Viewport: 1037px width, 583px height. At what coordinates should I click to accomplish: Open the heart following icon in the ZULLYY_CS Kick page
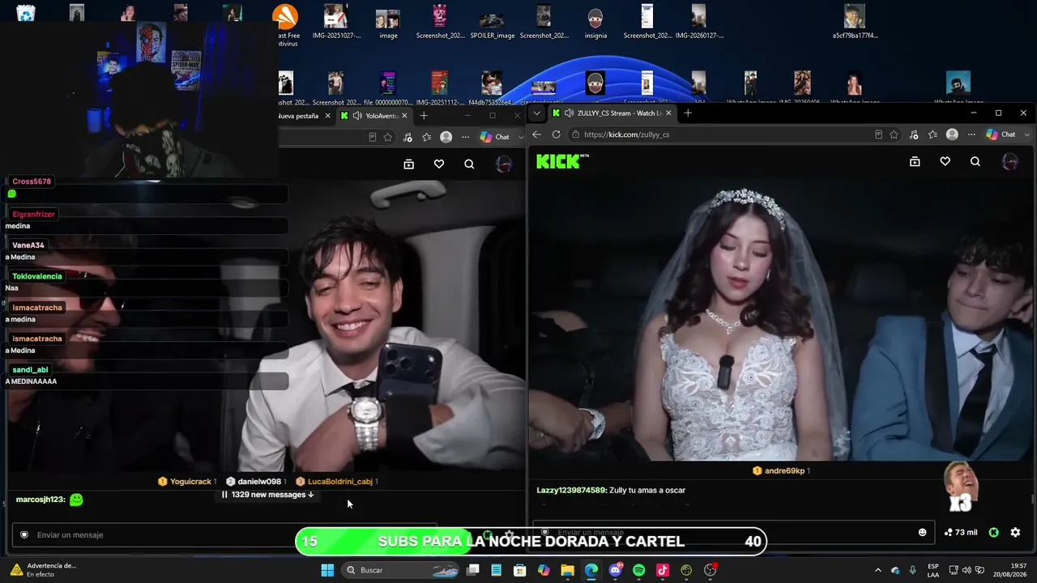click(x=945, y=162)
